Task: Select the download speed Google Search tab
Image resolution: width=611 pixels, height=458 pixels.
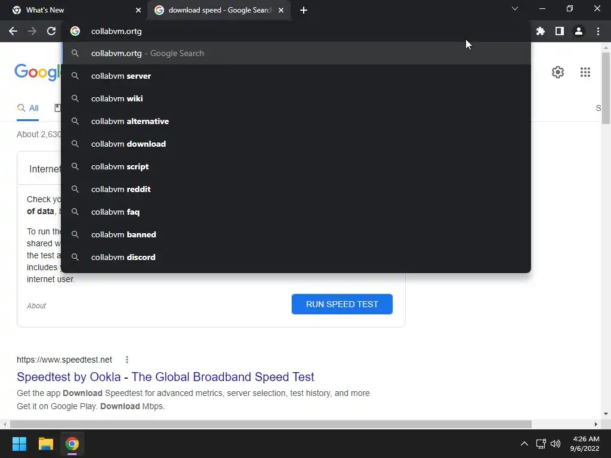Action: [x=219, y=10]
